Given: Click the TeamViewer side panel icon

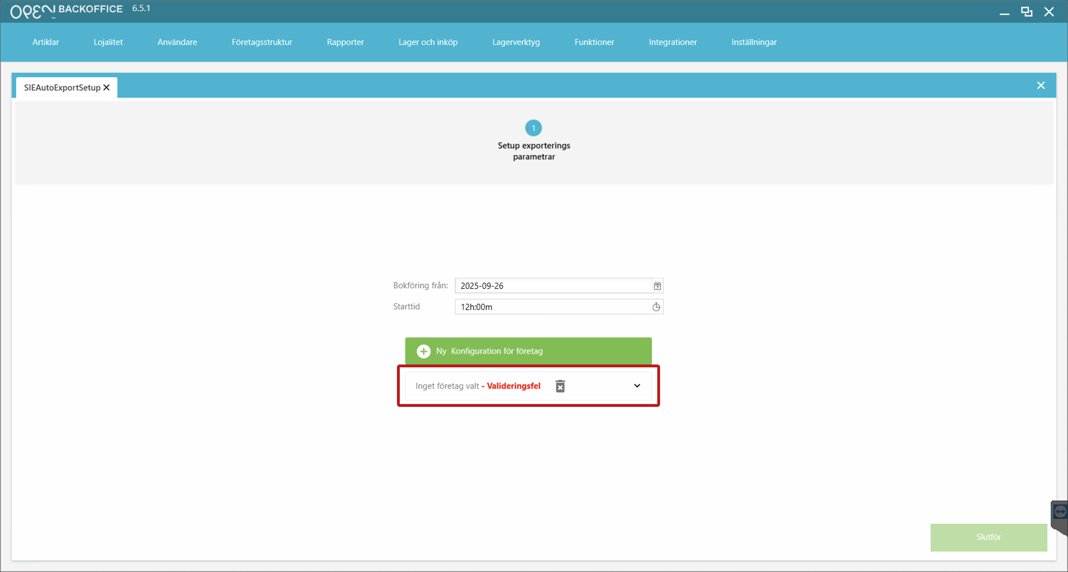Looking at the screenshot, I should 1060,512.
